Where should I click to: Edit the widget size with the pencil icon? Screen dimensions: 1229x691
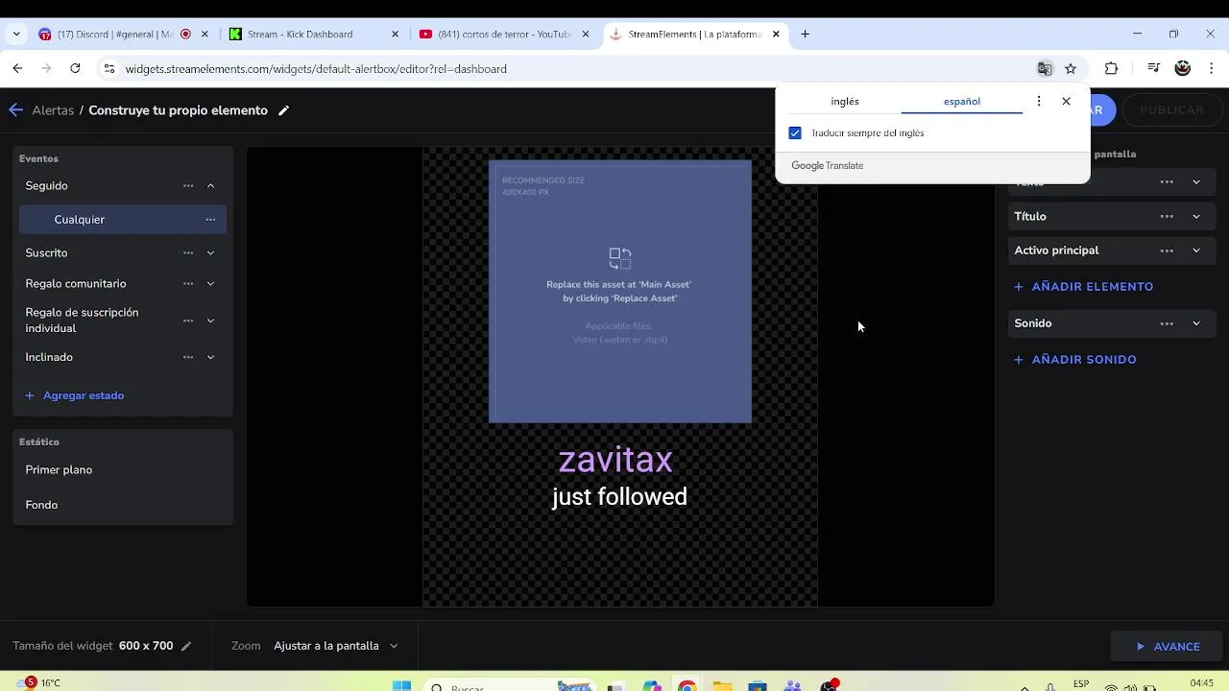pyautogui.click(x=186, y=646)
